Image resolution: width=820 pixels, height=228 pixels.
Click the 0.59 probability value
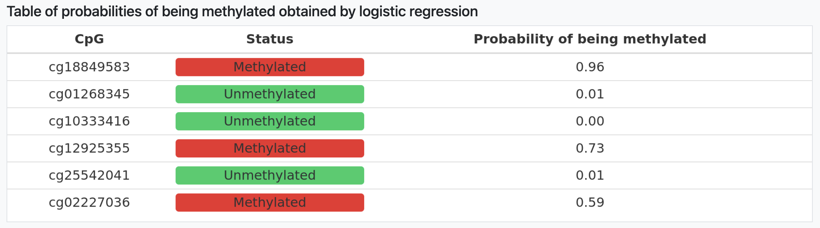(x=590, y=202)
